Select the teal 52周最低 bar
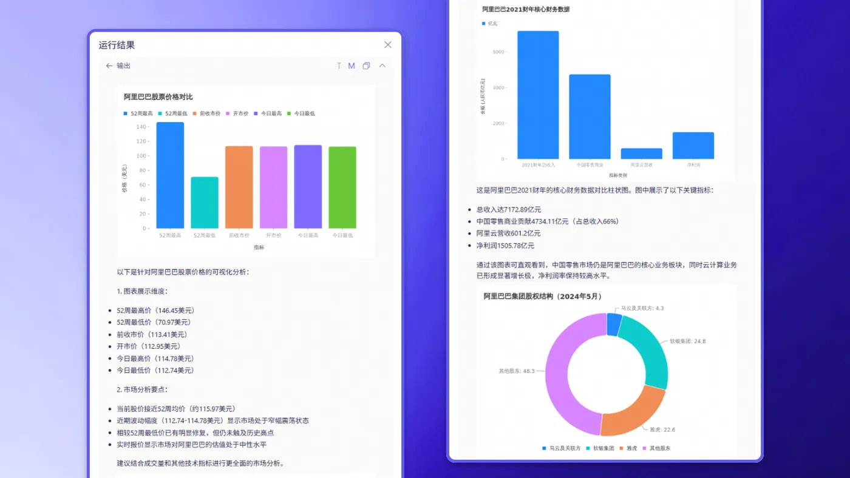Image resolution: width=850 pixels, height=478 pixels. click(x=205, y=203)
